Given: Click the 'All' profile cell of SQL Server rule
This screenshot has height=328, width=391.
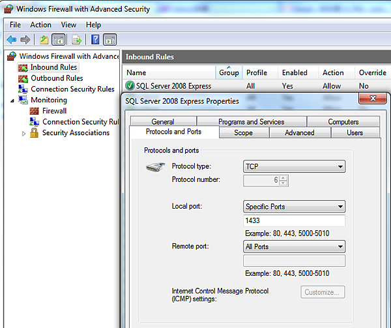Looking at the screenshot, I should click(251, 86).
